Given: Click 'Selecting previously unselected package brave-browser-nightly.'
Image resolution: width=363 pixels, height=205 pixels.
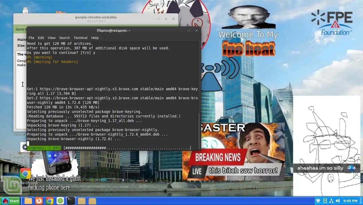Looking at the screenshot, I should click(93, 130).
